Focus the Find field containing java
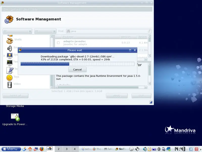Image resolution: width=202 pixels, height=152 pixels. click(x=109, y=31)
